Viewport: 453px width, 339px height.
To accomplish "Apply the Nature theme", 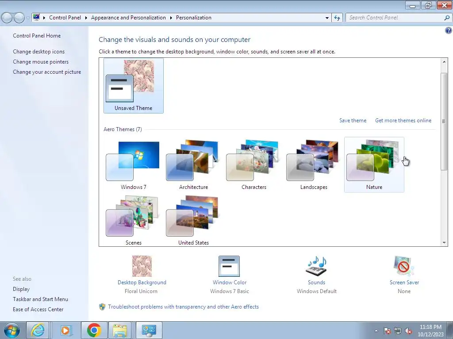I will click(374, 165).
